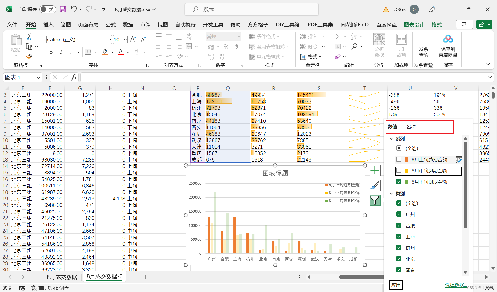Increase font size with the large A
The image size is (497, 292).
tap(133, 39)
